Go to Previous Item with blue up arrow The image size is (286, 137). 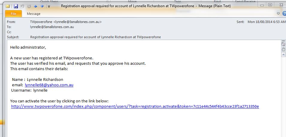click(x=36, y=6)
